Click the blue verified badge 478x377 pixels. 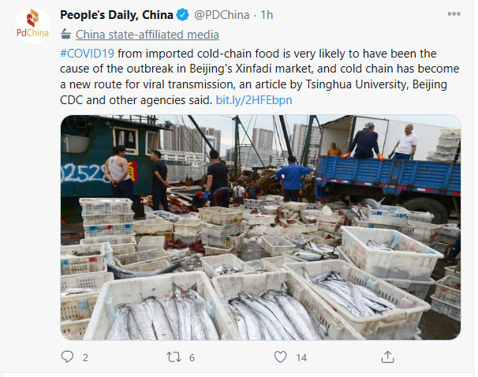[183, 15]
